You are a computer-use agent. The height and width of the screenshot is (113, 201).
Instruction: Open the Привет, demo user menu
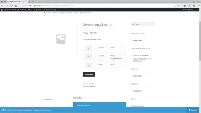[x=189, y=10]
